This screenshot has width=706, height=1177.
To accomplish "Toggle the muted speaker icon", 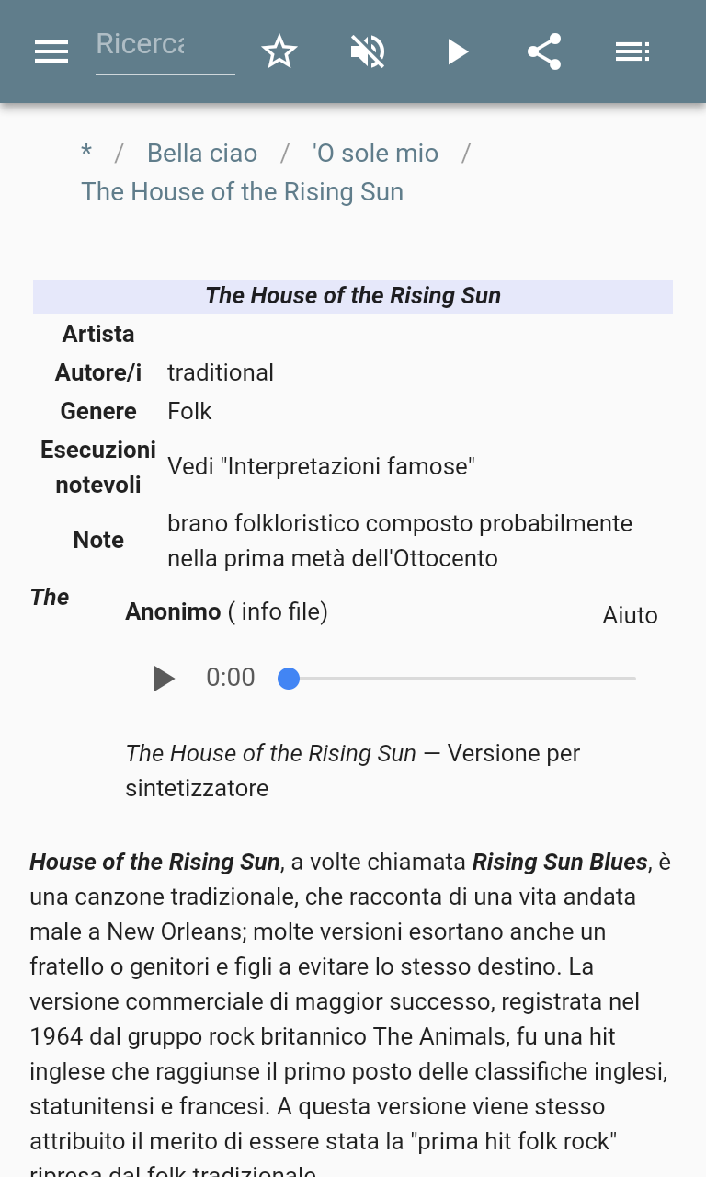I will (x=368, y=51).
